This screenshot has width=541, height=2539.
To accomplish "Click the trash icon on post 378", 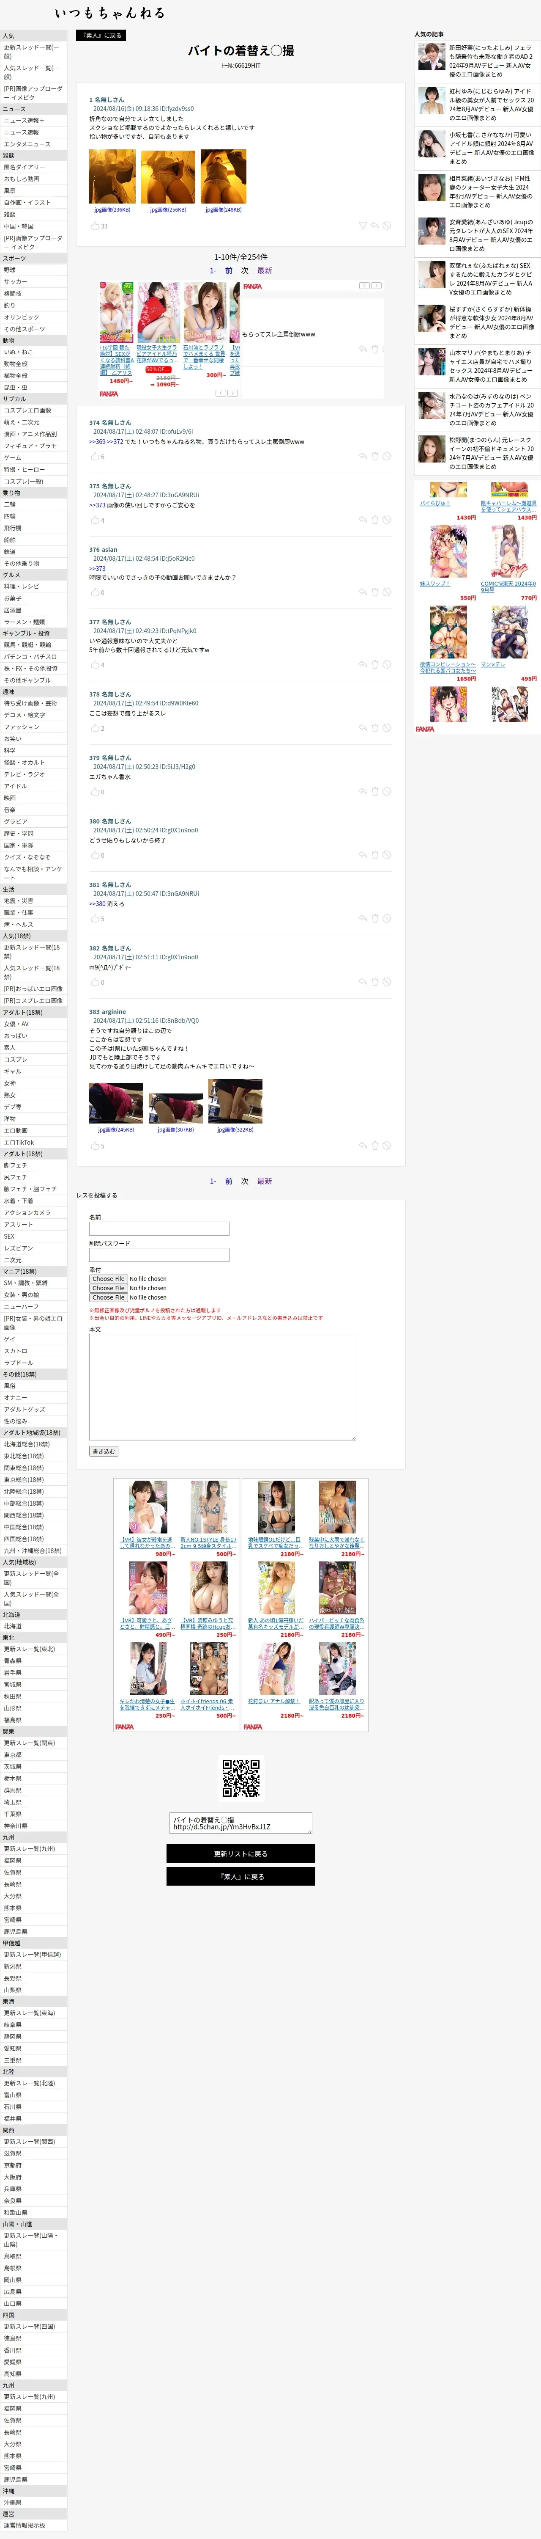I will (375, 728).
